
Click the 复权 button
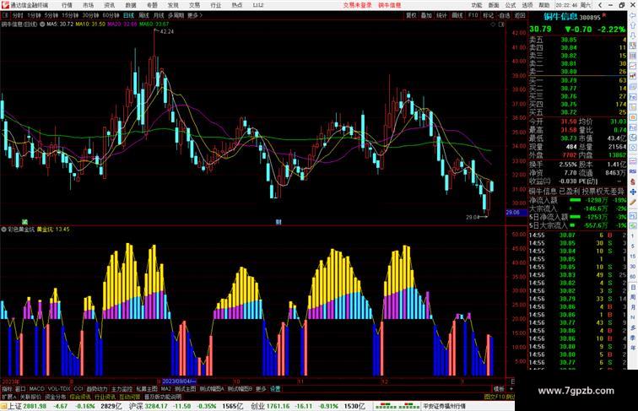coord(411,15)
